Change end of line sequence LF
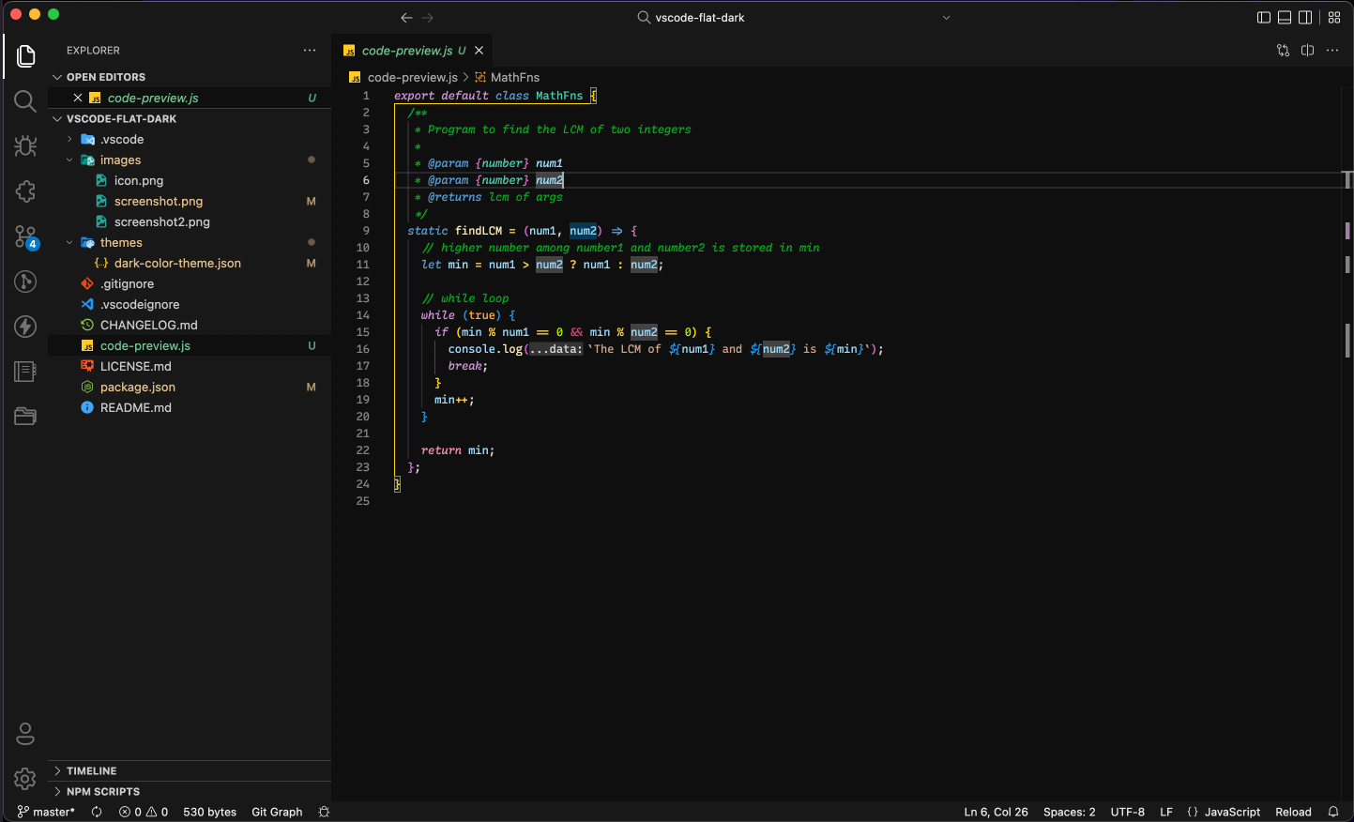The image size is (1354, 822). 1165,812
